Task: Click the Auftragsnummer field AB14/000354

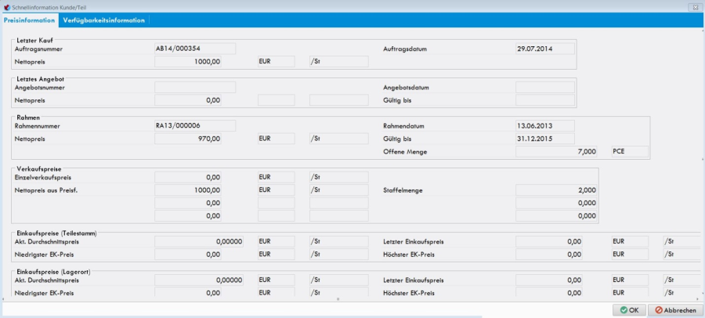Action: pyautogui.click(x=194, y=49)
